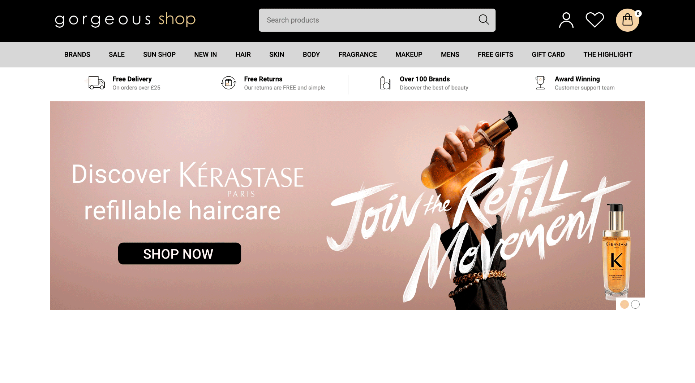Select the first carousel slide dot
Image resolution: width=695 pixels, height=383 pixels.
coord(624,304)
